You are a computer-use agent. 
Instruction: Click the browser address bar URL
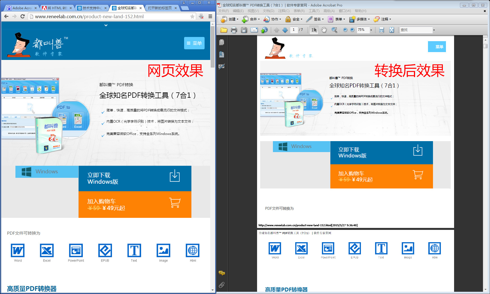click(109, 17)
